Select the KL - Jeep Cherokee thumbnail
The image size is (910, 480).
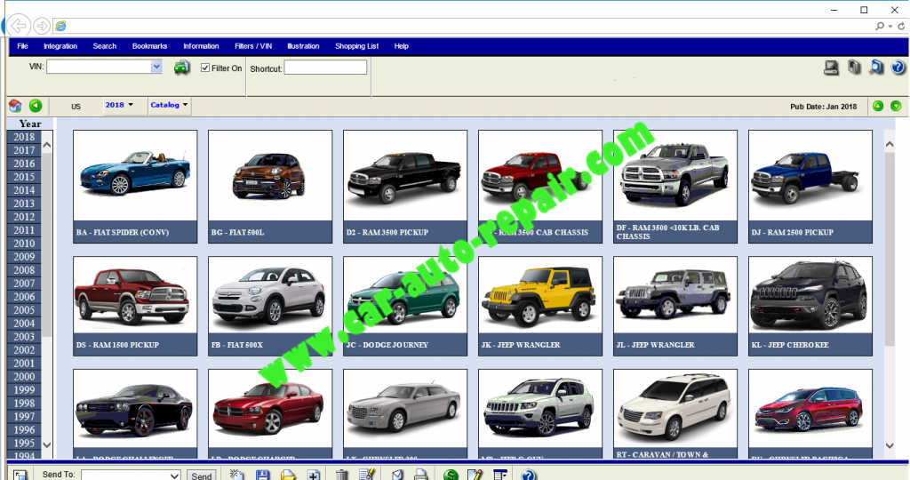click(x=810, y=306)
